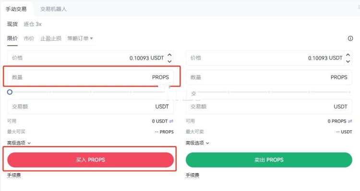Click the green 卖出 PROPS button
The image size is (360, 191).
tap(269, 160)
